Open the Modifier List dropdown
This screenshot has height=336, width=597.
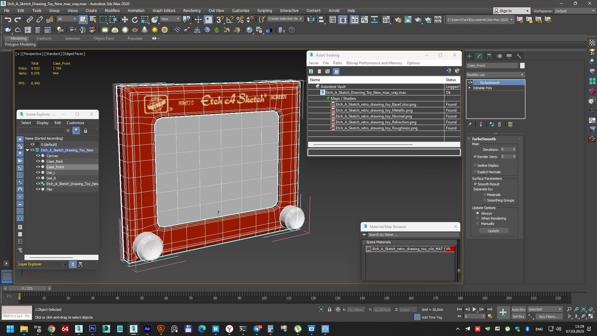point(495,75)
